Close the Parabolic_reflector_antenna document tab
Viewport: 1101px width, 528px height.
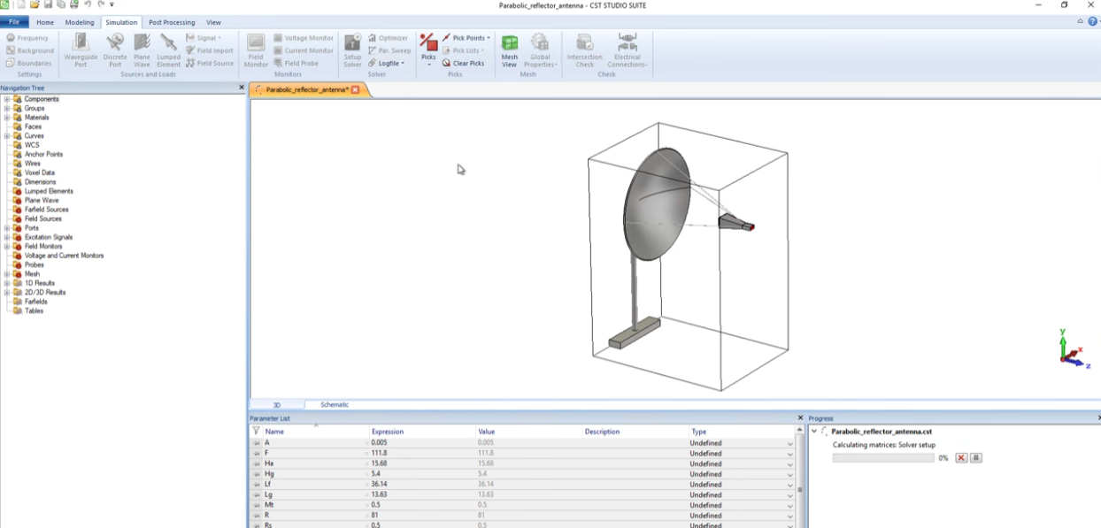click(356, 89)
